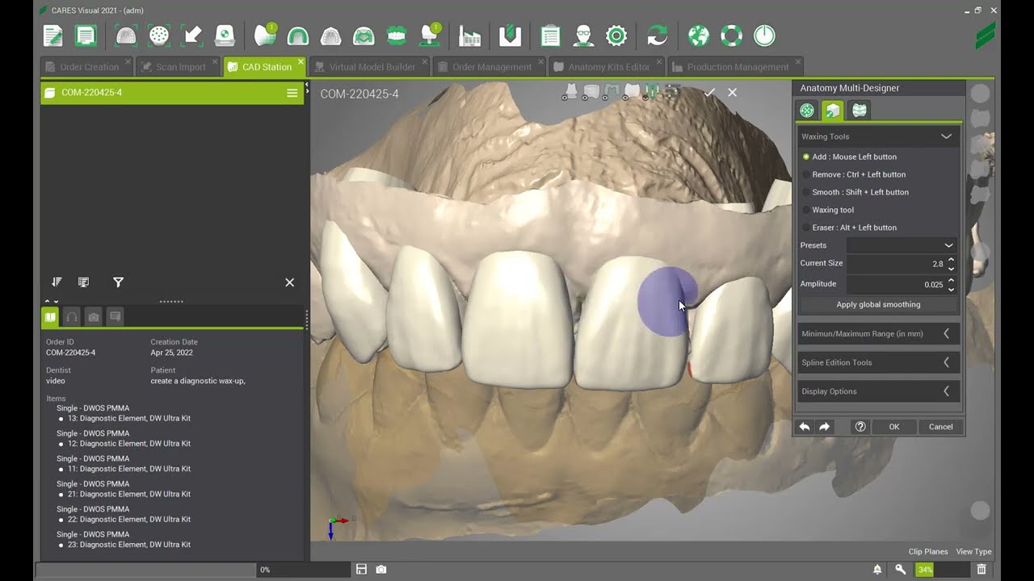1034x581 pixels.
Task: Click the save disk icon in status bar
Action: pos(361,570)
